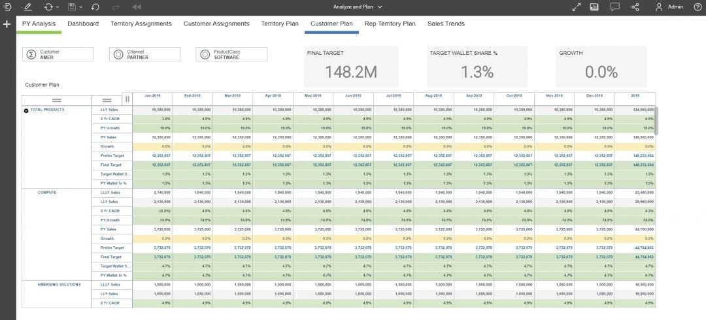Open the navigation menu icon at top-left
This screenshot has height=320, width=706.
point(7,7)
